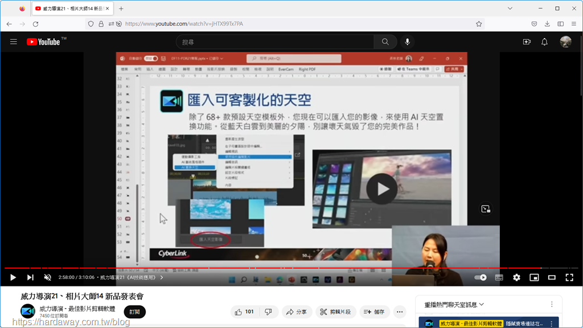Screen dimensions: 583x328
Task: Expand the 重播熱門聊天室訊息 dropdown
Action: click(454, 305)
